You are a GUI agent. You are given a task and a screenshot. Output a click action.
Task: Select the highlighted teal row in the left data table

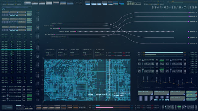point(16,50)
